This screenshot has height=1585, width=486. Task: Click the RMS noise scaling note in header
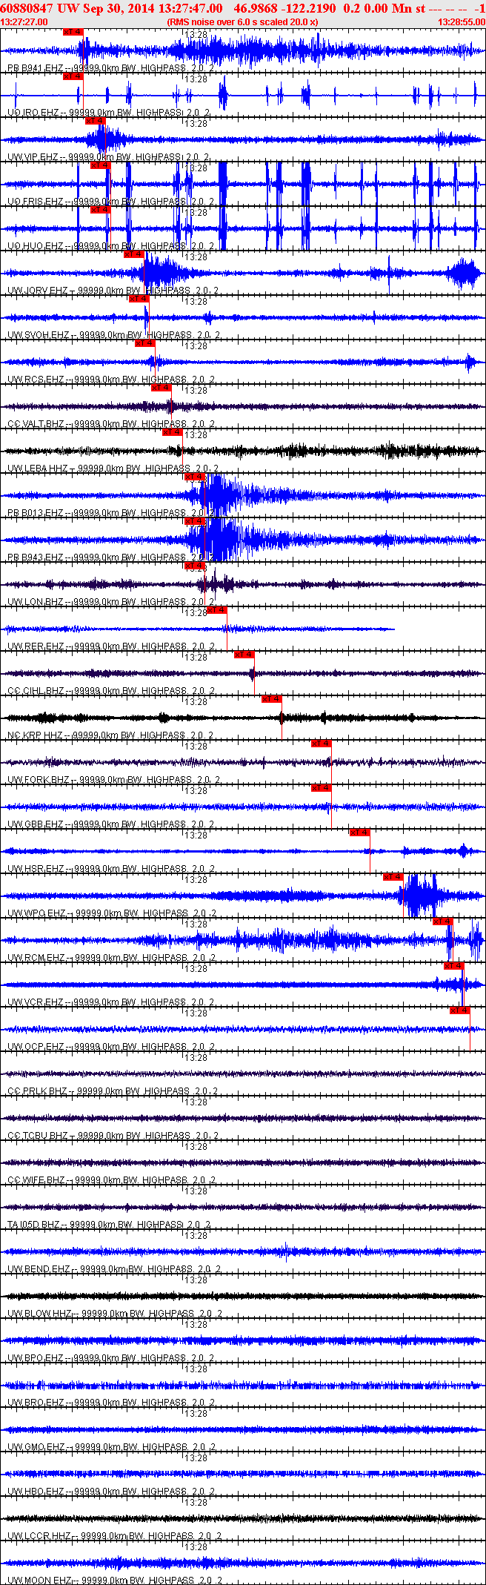(242, 21)
